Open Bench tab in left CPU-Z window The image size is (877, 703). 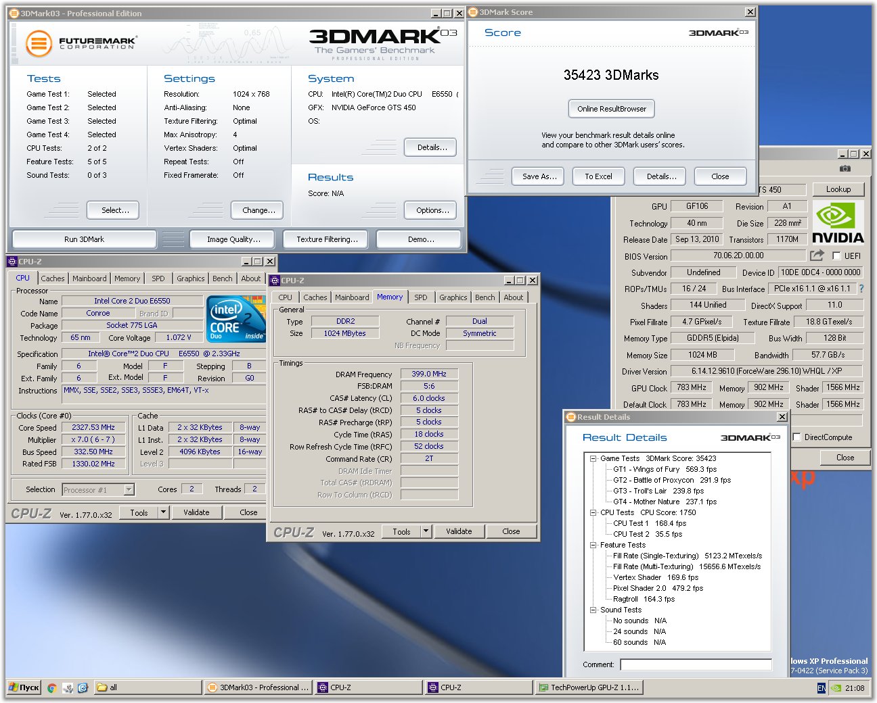[x=222, y=278]
